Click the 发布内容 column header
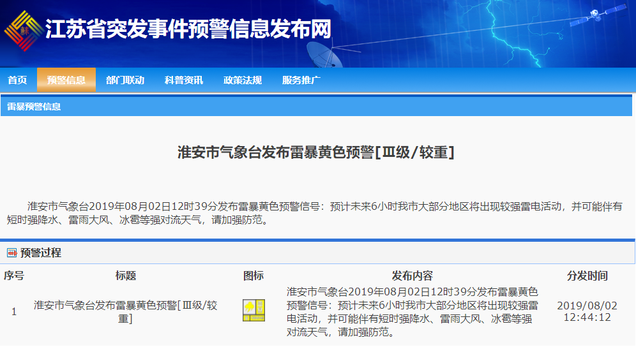 click(412, 276)
